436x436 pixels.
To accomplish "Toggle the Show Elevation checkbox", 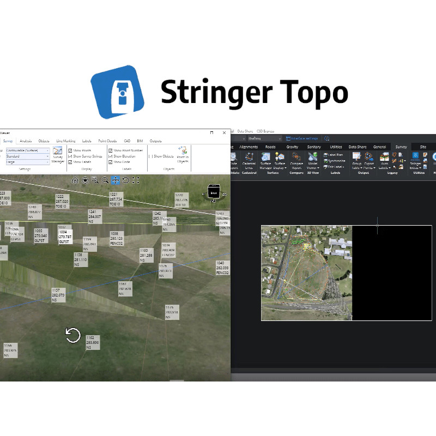I will pyautogui.click(x=111, y=156).
